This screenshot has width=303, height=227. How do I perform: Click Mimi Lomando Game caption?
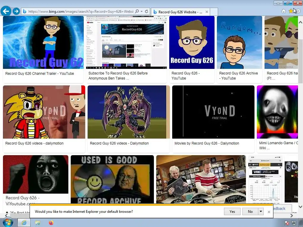click(278, 145)
